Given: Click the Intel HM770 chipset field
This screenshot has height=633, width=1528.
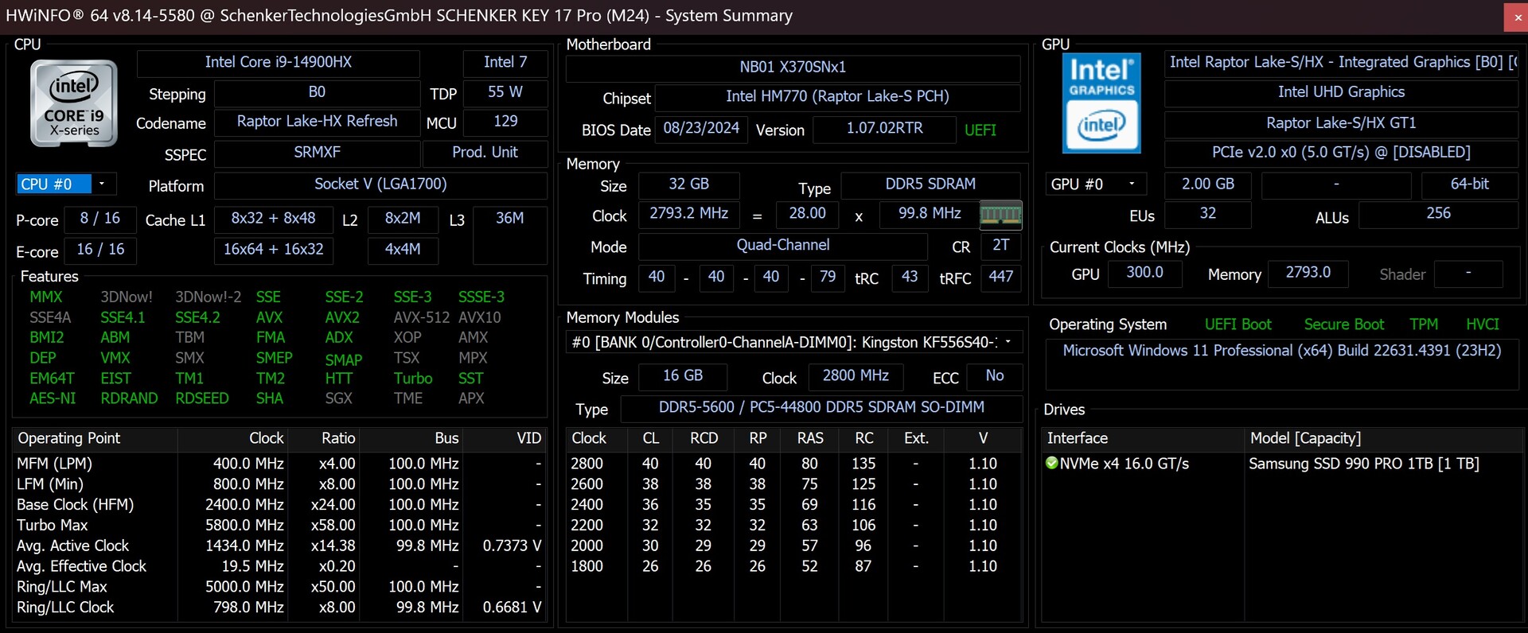Looking at the screenshot, I should (x=836, y=97).
